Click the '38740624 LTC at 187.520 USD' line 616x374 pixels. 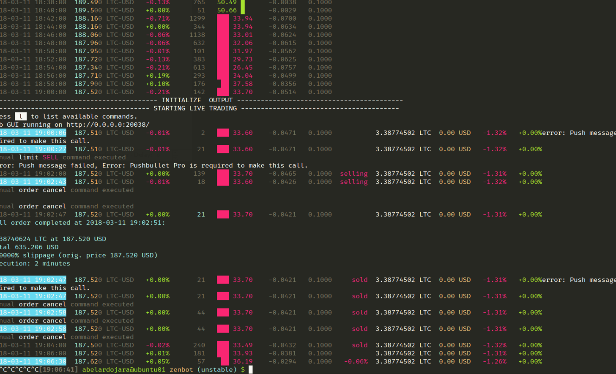click(x=53, y=239)
